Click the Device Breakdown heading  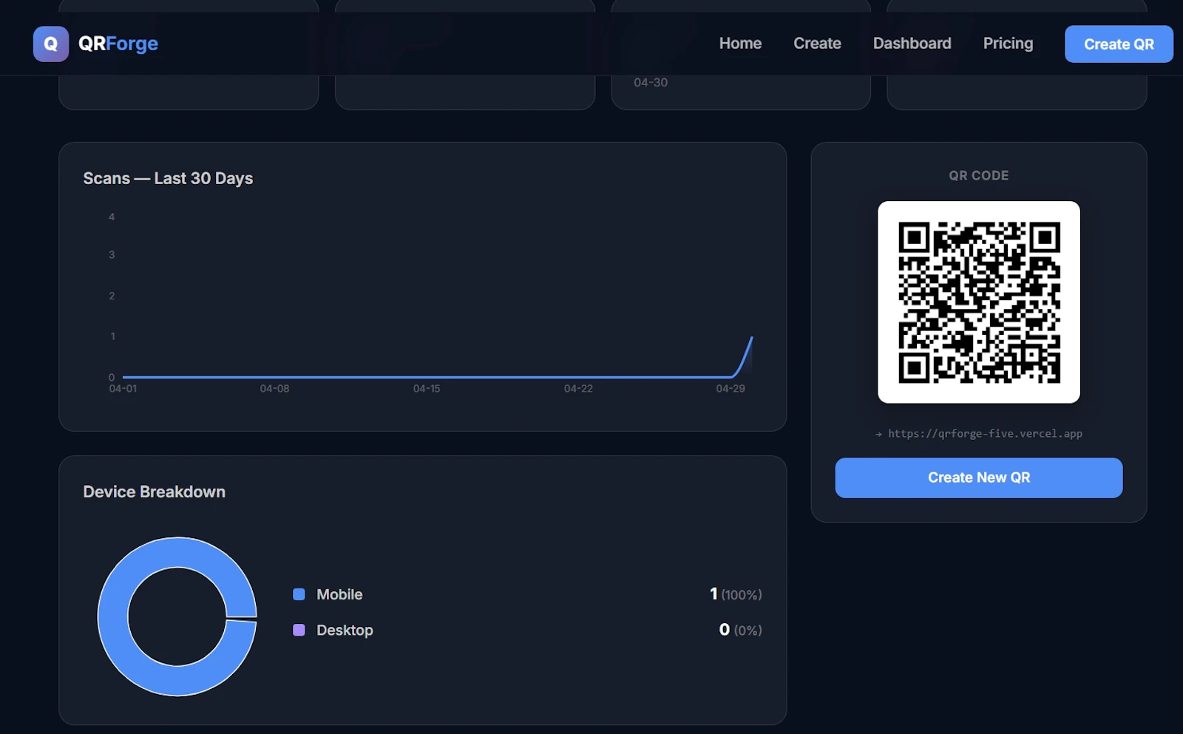(154, 492)
